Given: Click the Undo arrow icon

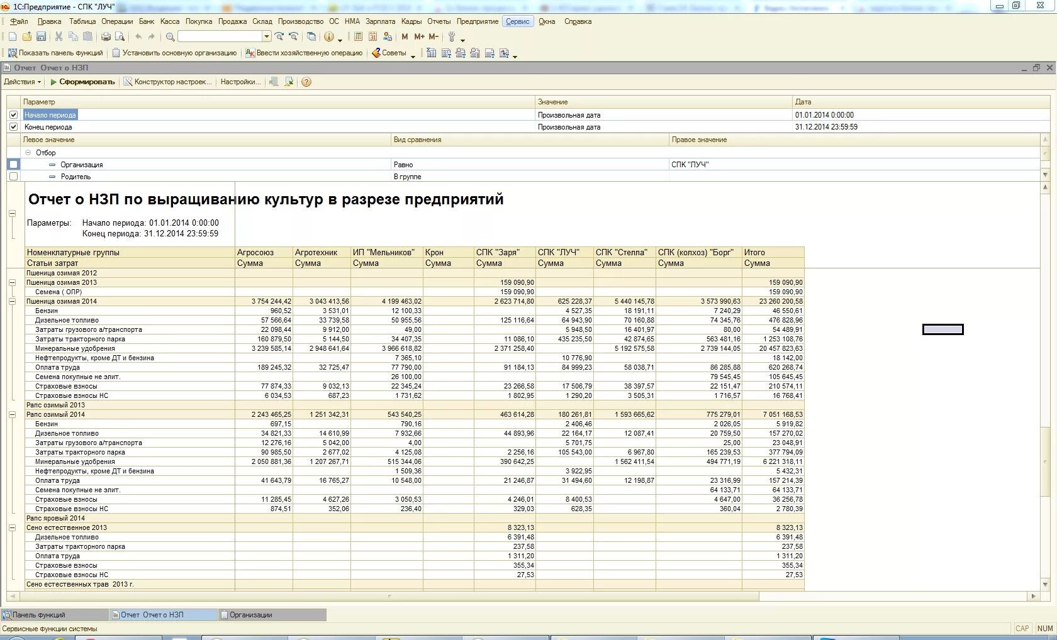Looking at the screenshot, I should 138,37.
